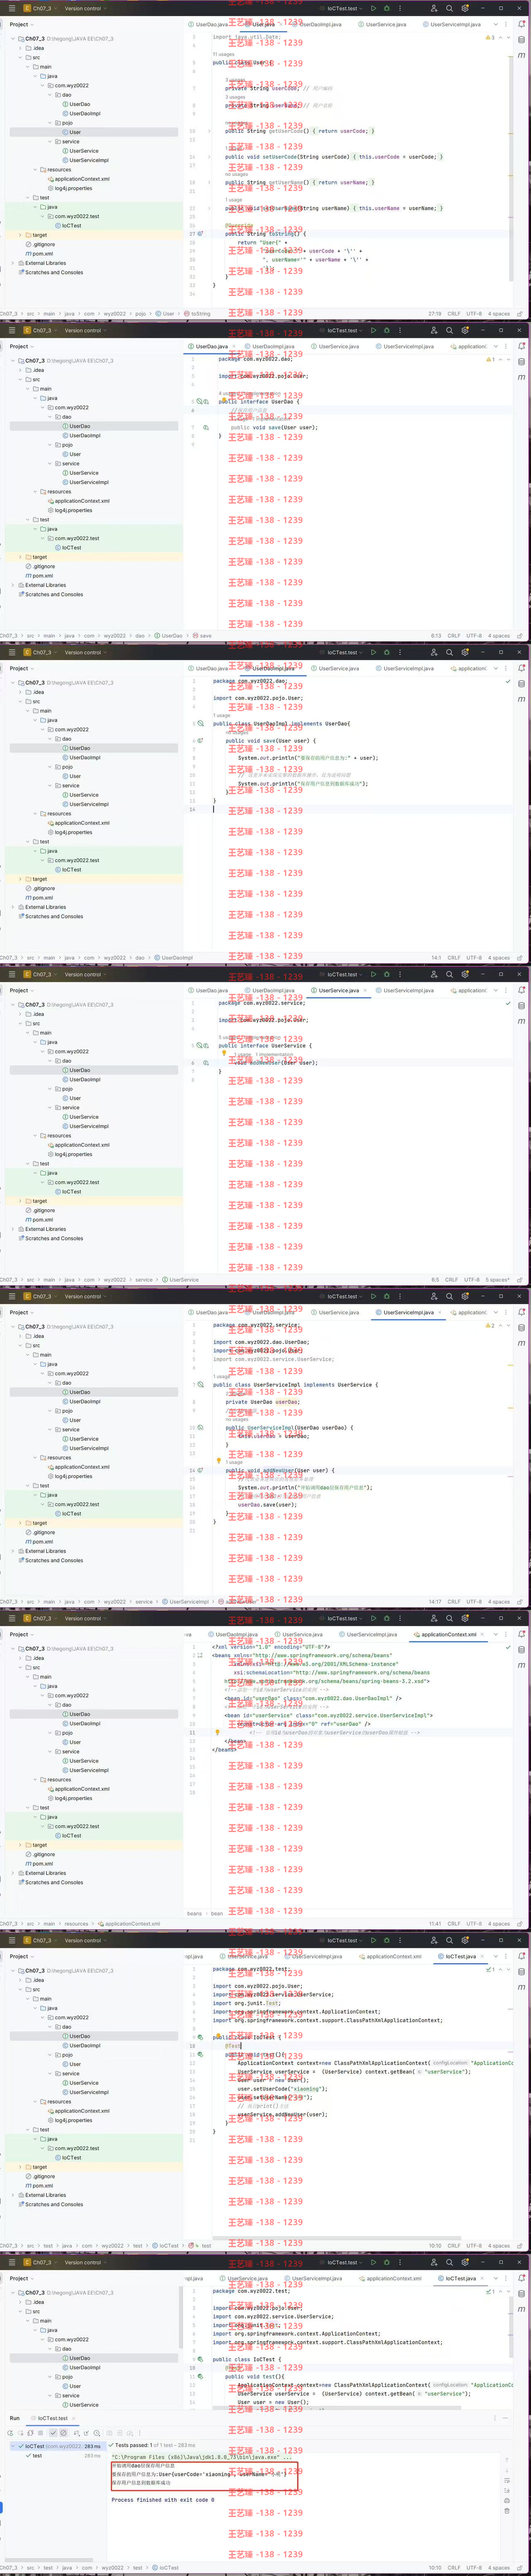The width and height of the screenshot is (531, 2576).
Task: Open the account icon in the UserServiceImpl.java window
Action: click(x=434, y=1296)
